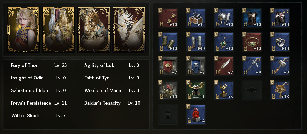Select the blonde female character card
Screen dimensions: 307x134
click(23, 30)
